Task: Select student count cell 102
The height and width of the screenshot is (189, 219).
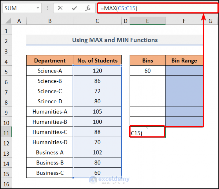Action: [97, 152]
